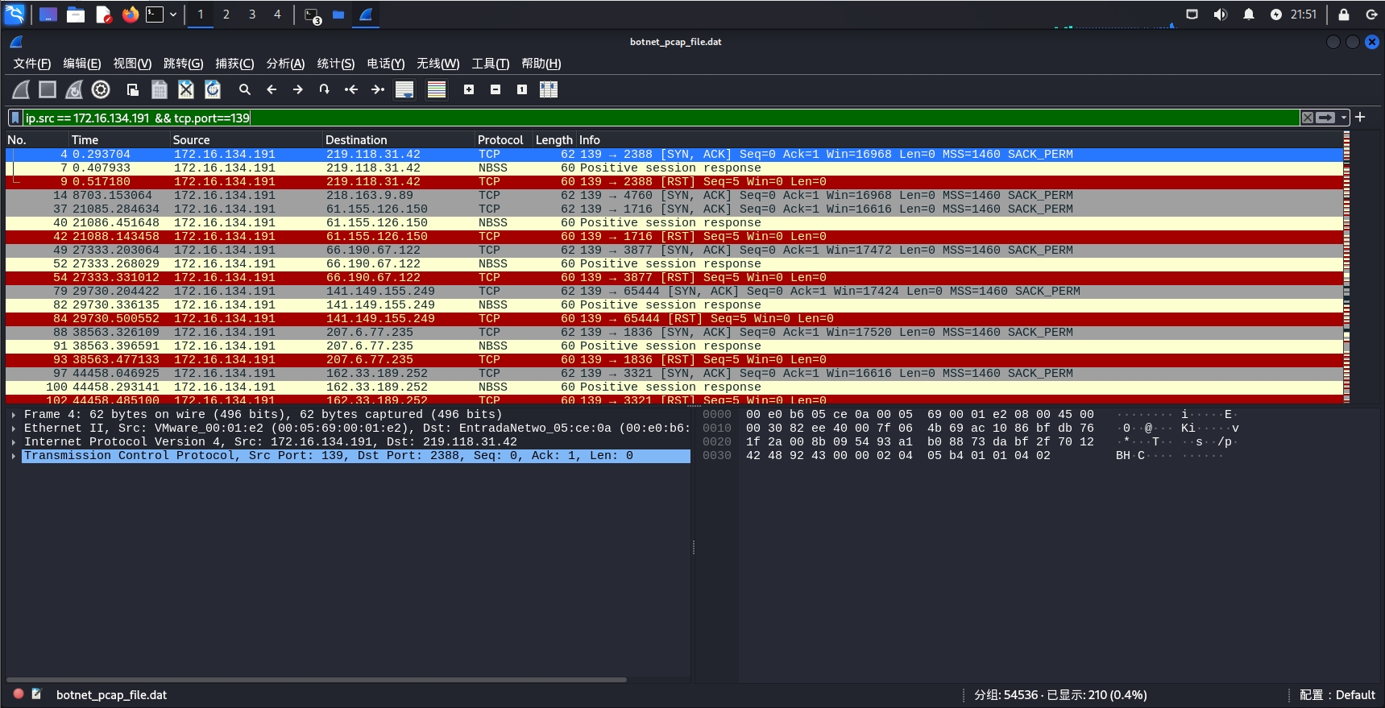Click the details pane horizontal scrollbar
The width and height of the screenshot is (1385, 708).
(317, 680)
